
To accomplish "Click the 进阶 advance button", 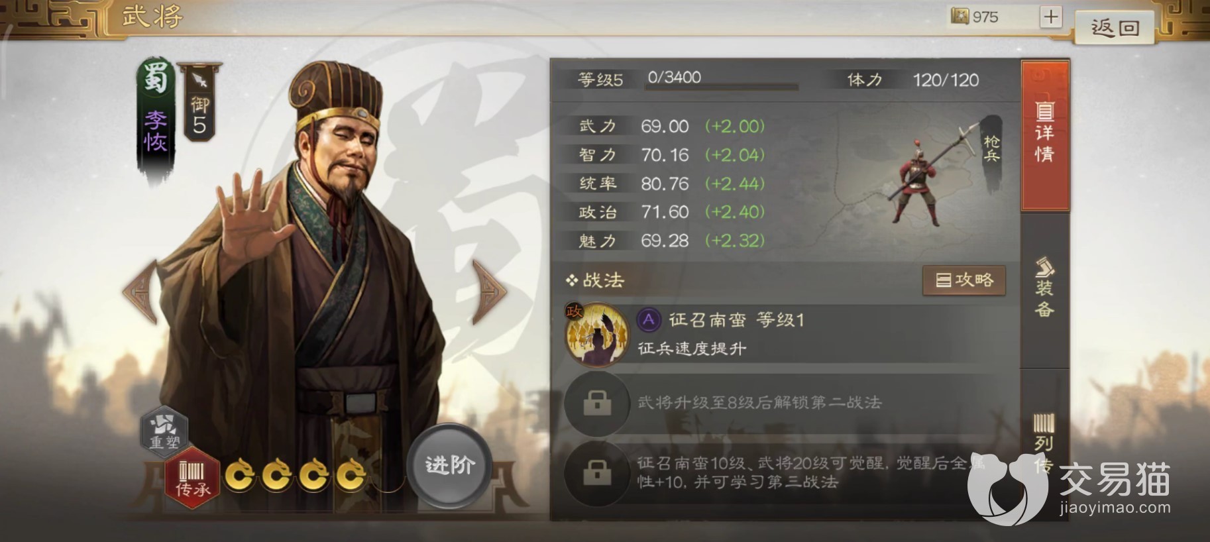I will (x=450, y=466).
